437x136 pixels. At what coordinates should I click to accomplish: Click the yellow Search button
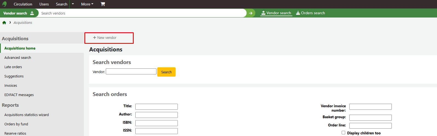[166, 72]
